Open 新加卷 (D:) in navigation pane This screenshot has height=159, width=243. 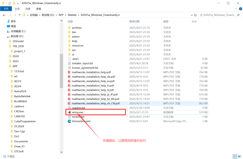click(x=17, y=36)
